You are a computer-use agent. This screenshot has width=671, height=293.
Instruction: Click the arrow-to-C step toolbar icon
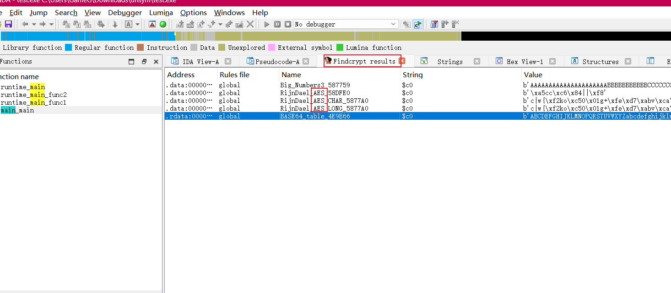point(406,24)
